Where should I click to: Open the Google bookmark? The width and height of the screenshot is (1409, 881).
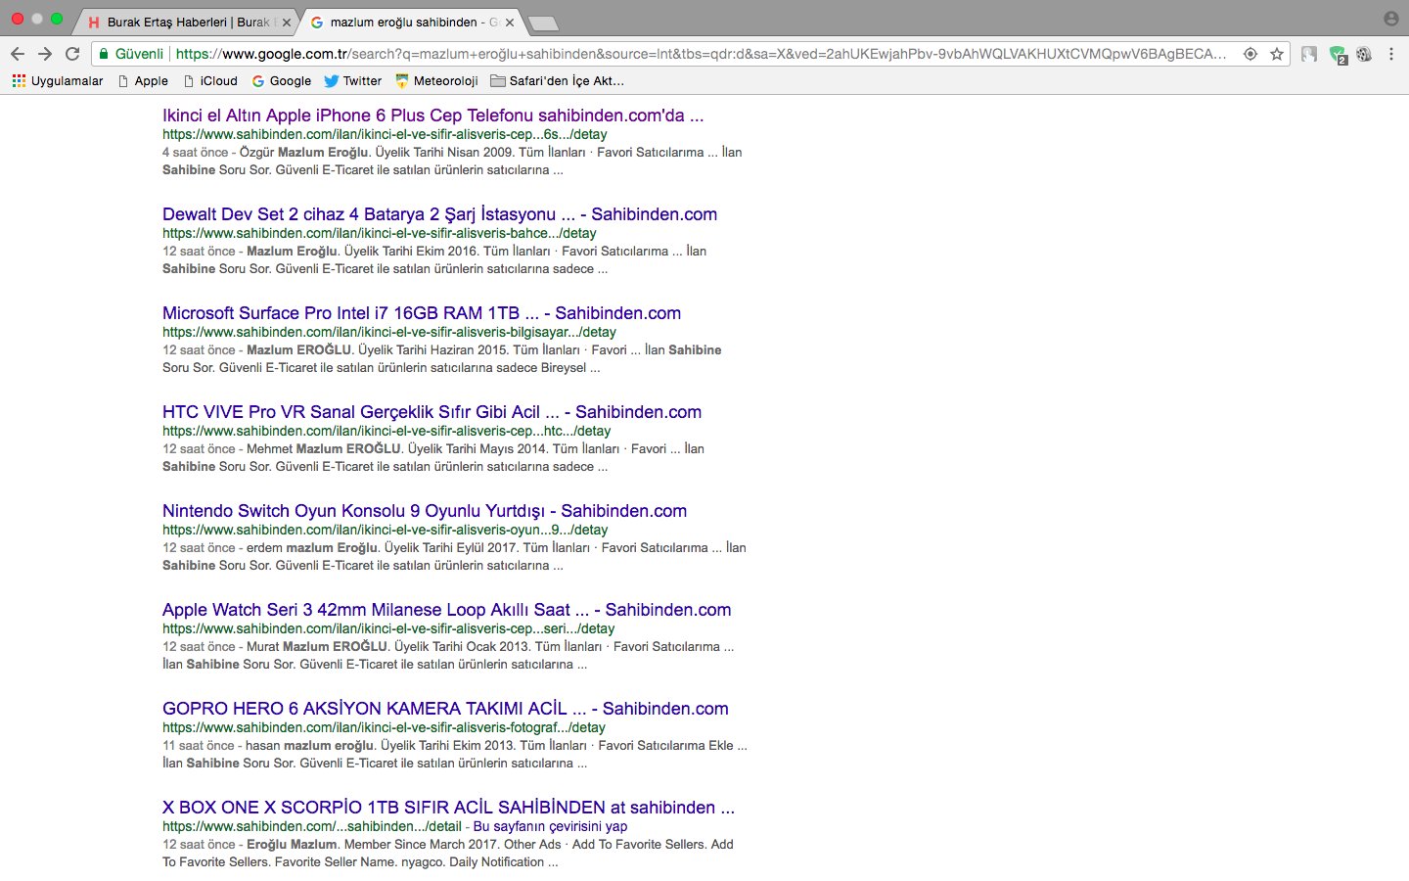pyautogui.click(x=282, y=80)
